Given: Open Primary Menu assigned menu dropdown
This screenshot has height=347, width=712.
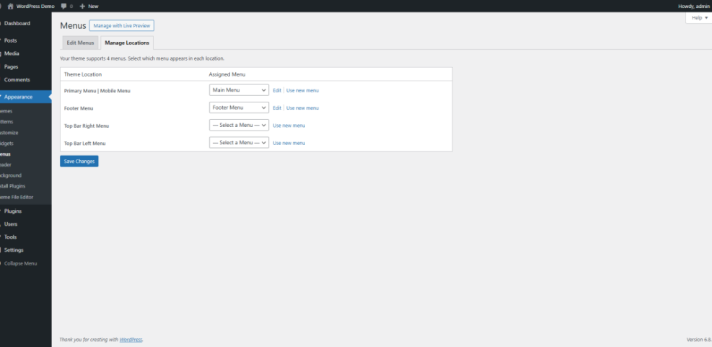Looking at the screenshot, I should 239,90.
